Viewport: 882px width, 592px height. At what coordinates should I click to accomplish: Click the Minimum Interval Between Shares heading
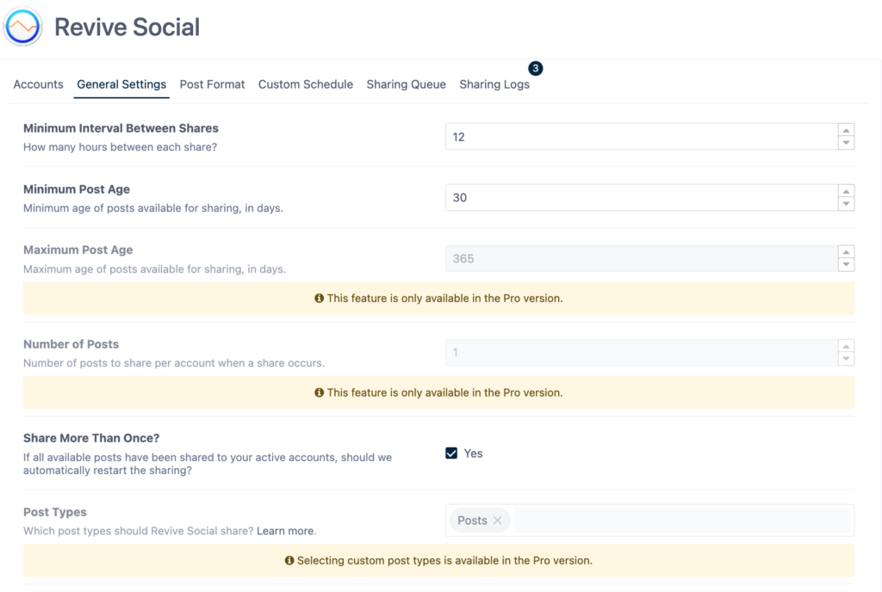click(121, 128)
